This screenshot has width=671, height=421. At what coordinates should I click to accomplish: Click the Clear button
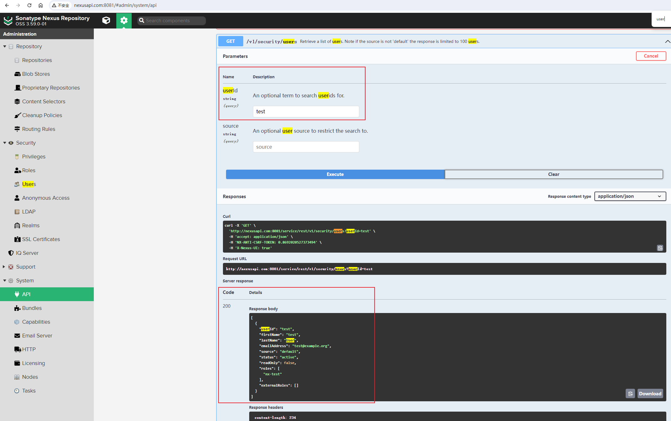554,174
